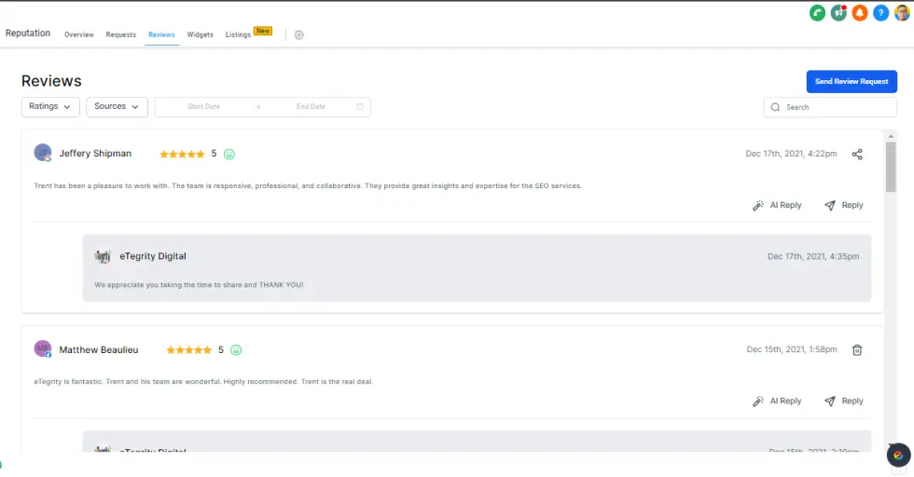Click the Reviews page heading
The height and width of the screenshot is (477, 914).
click(x=51, y=81)
